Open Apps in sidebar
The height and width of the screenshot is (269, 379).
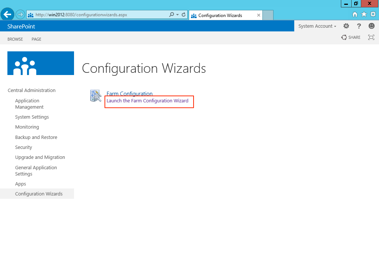coord(21,184)
